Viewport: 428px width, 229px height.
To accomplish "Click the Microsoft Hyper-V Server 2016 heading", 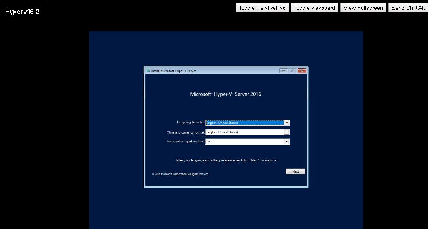I will tap(225, 94).
